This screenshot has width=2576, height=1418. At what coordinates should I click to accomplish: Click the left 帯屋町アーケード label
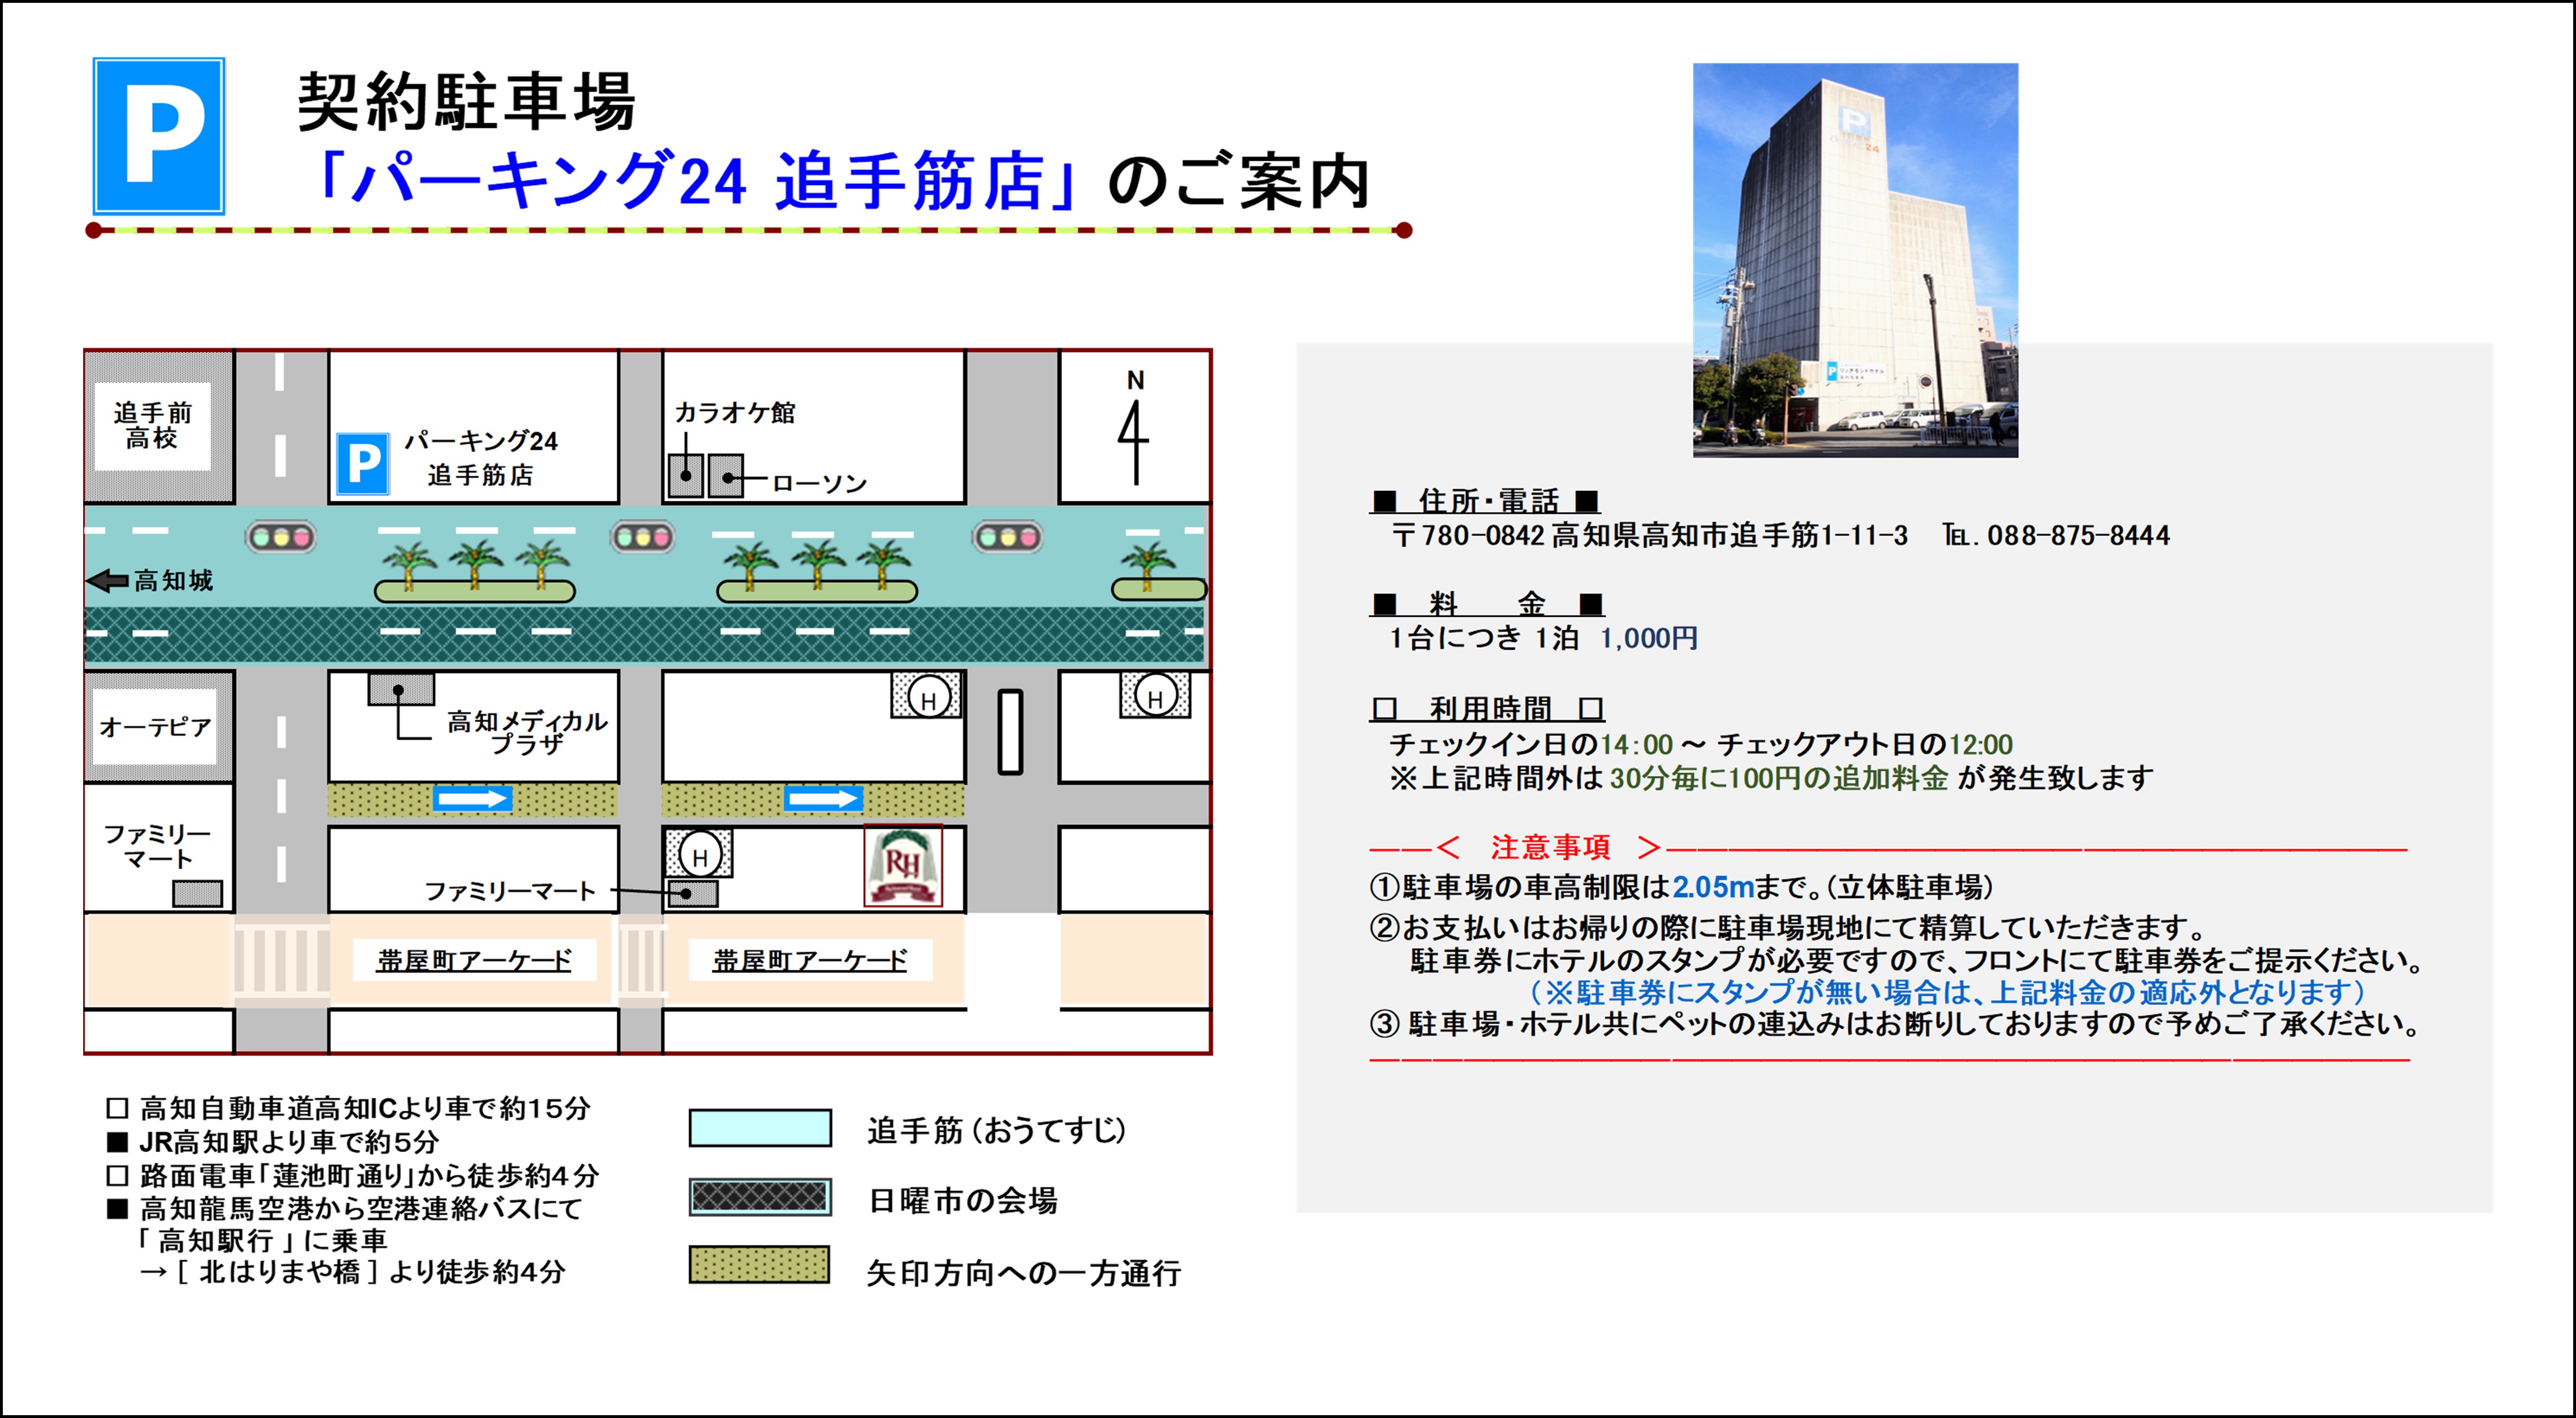coord(474,961)
